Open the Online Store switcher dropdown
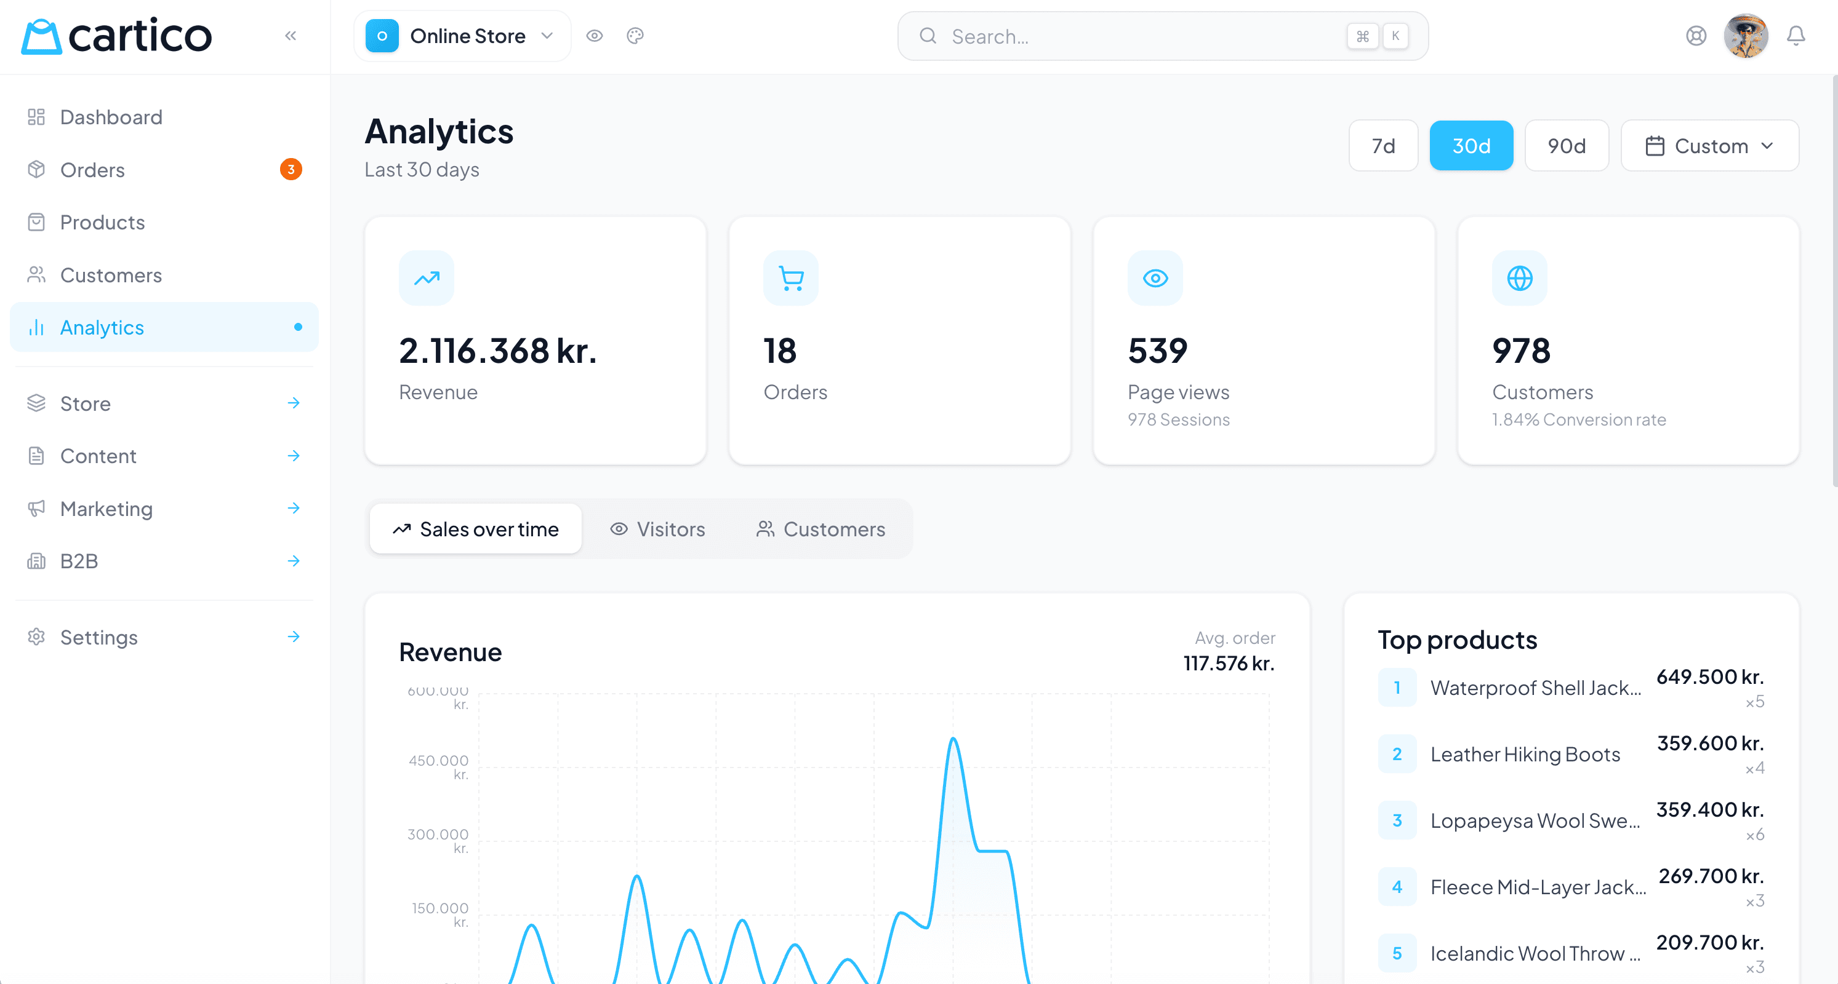Image resolution: width=1838 pixels, height=984 pixels. coord(462,36)
